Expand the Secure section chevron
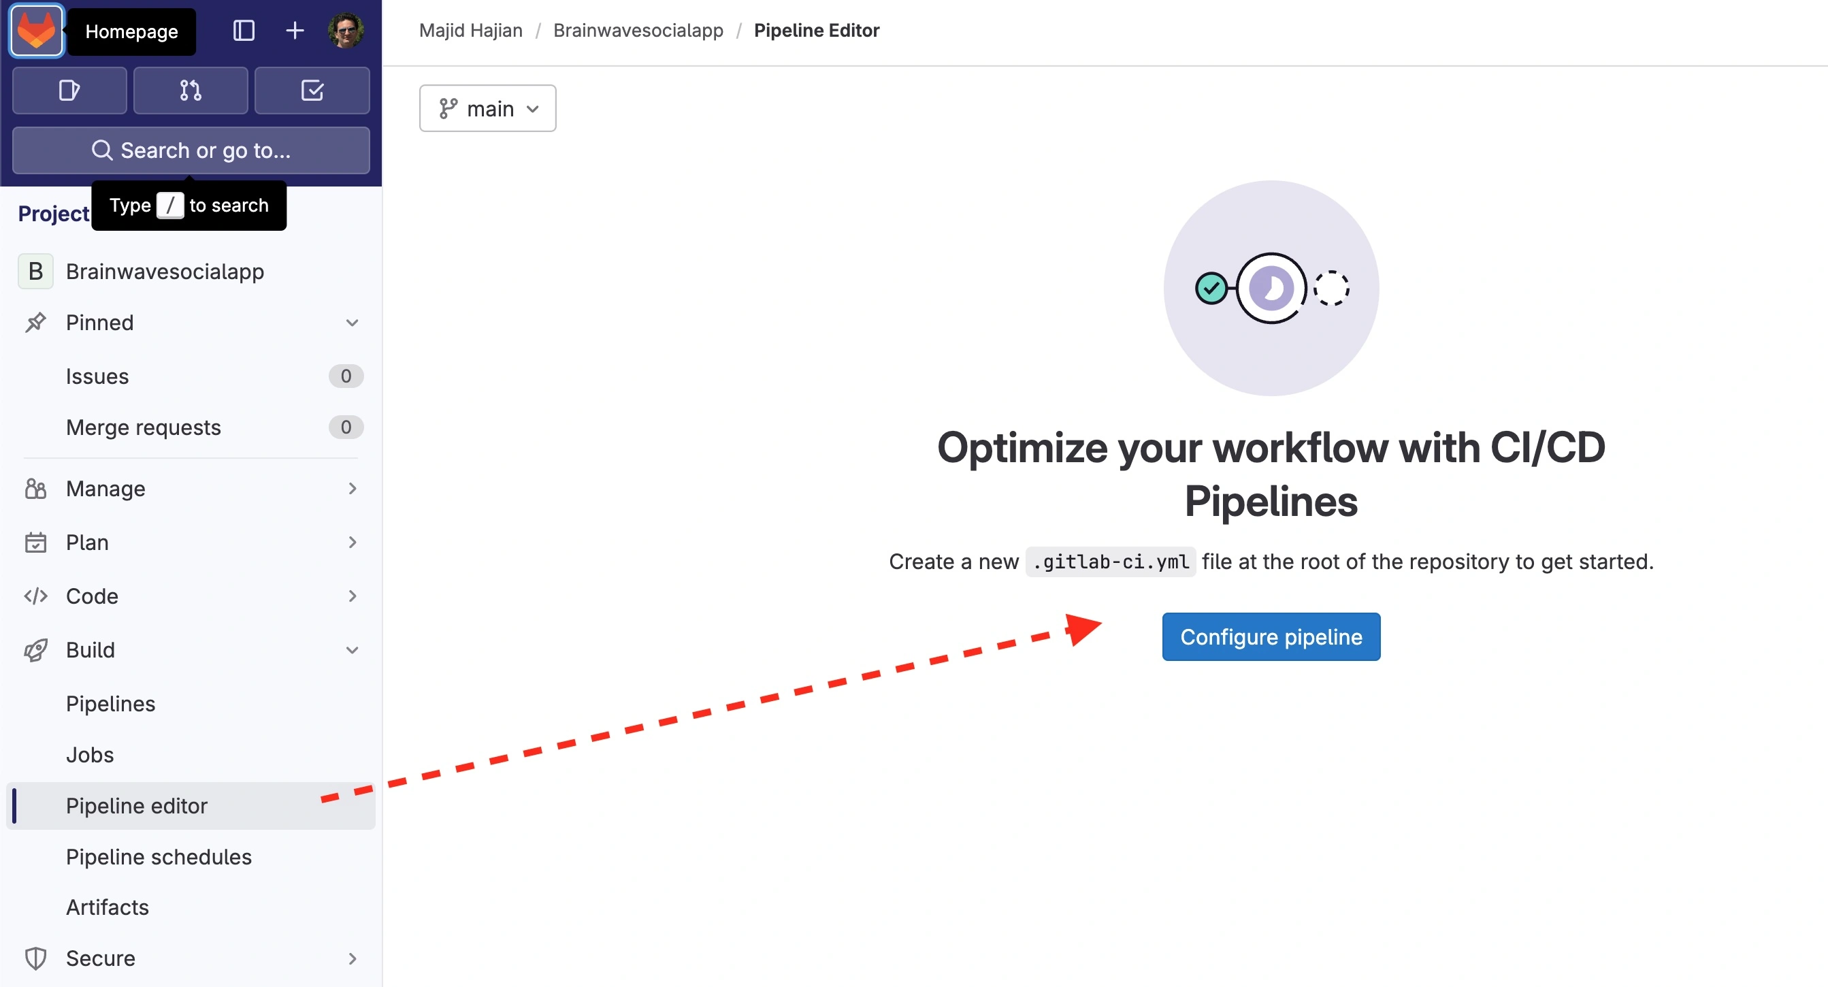1828x987 pixels. [x=352, y=958]
